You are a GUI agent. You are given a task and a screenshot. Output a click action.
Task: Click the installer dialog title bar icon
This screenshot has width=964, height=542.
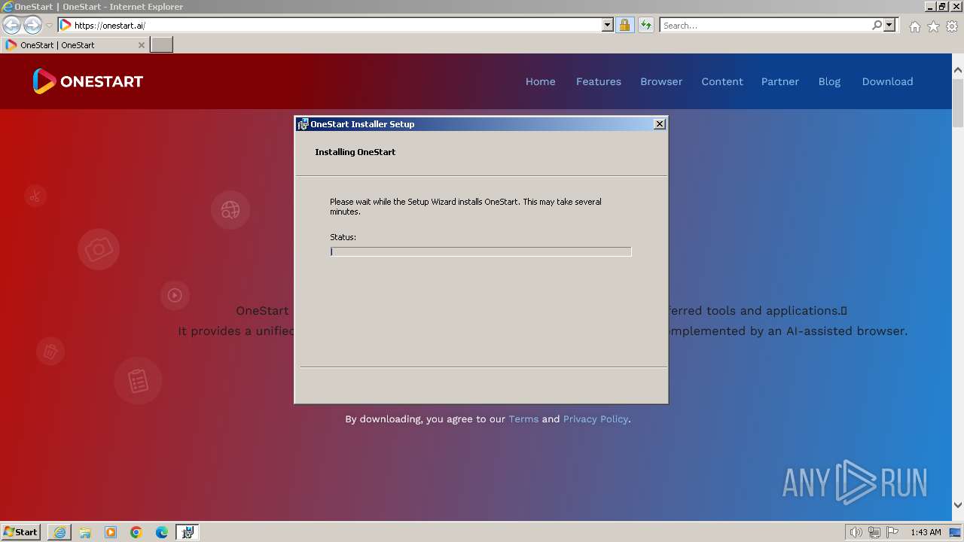coord(303,124)
